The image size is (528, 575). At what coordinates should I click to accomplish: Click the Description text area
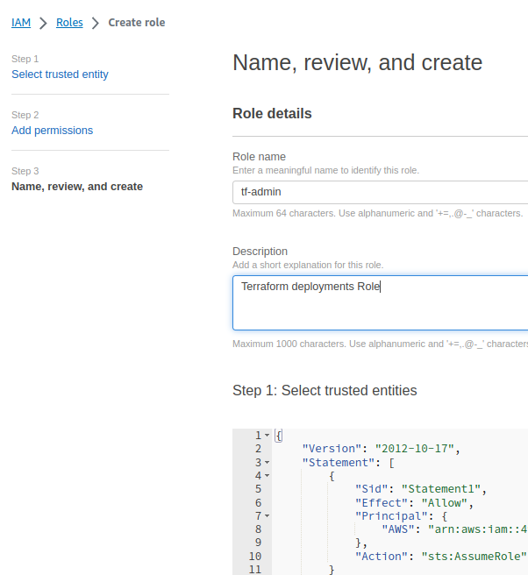[x=380, y=303]
